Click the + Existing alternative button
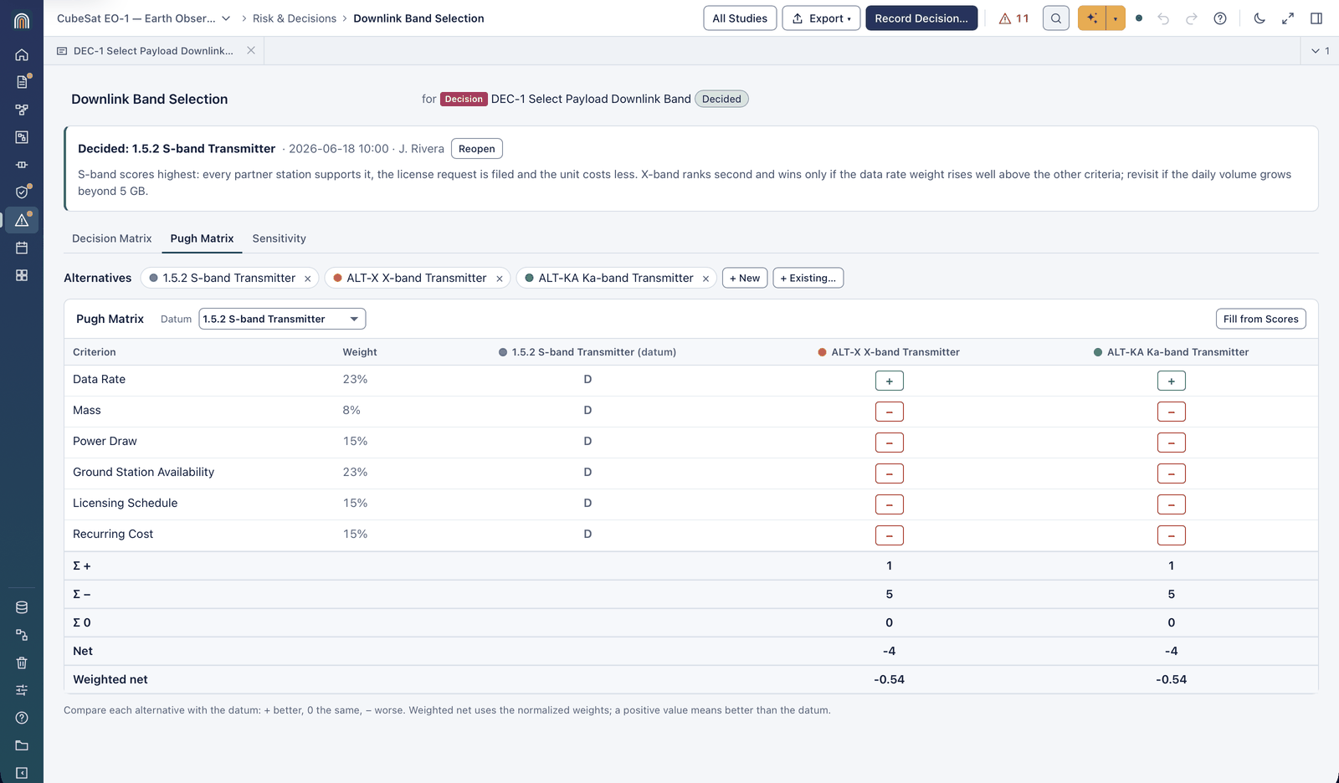Viewport: 1339px width, 783px height. (808, 278)
